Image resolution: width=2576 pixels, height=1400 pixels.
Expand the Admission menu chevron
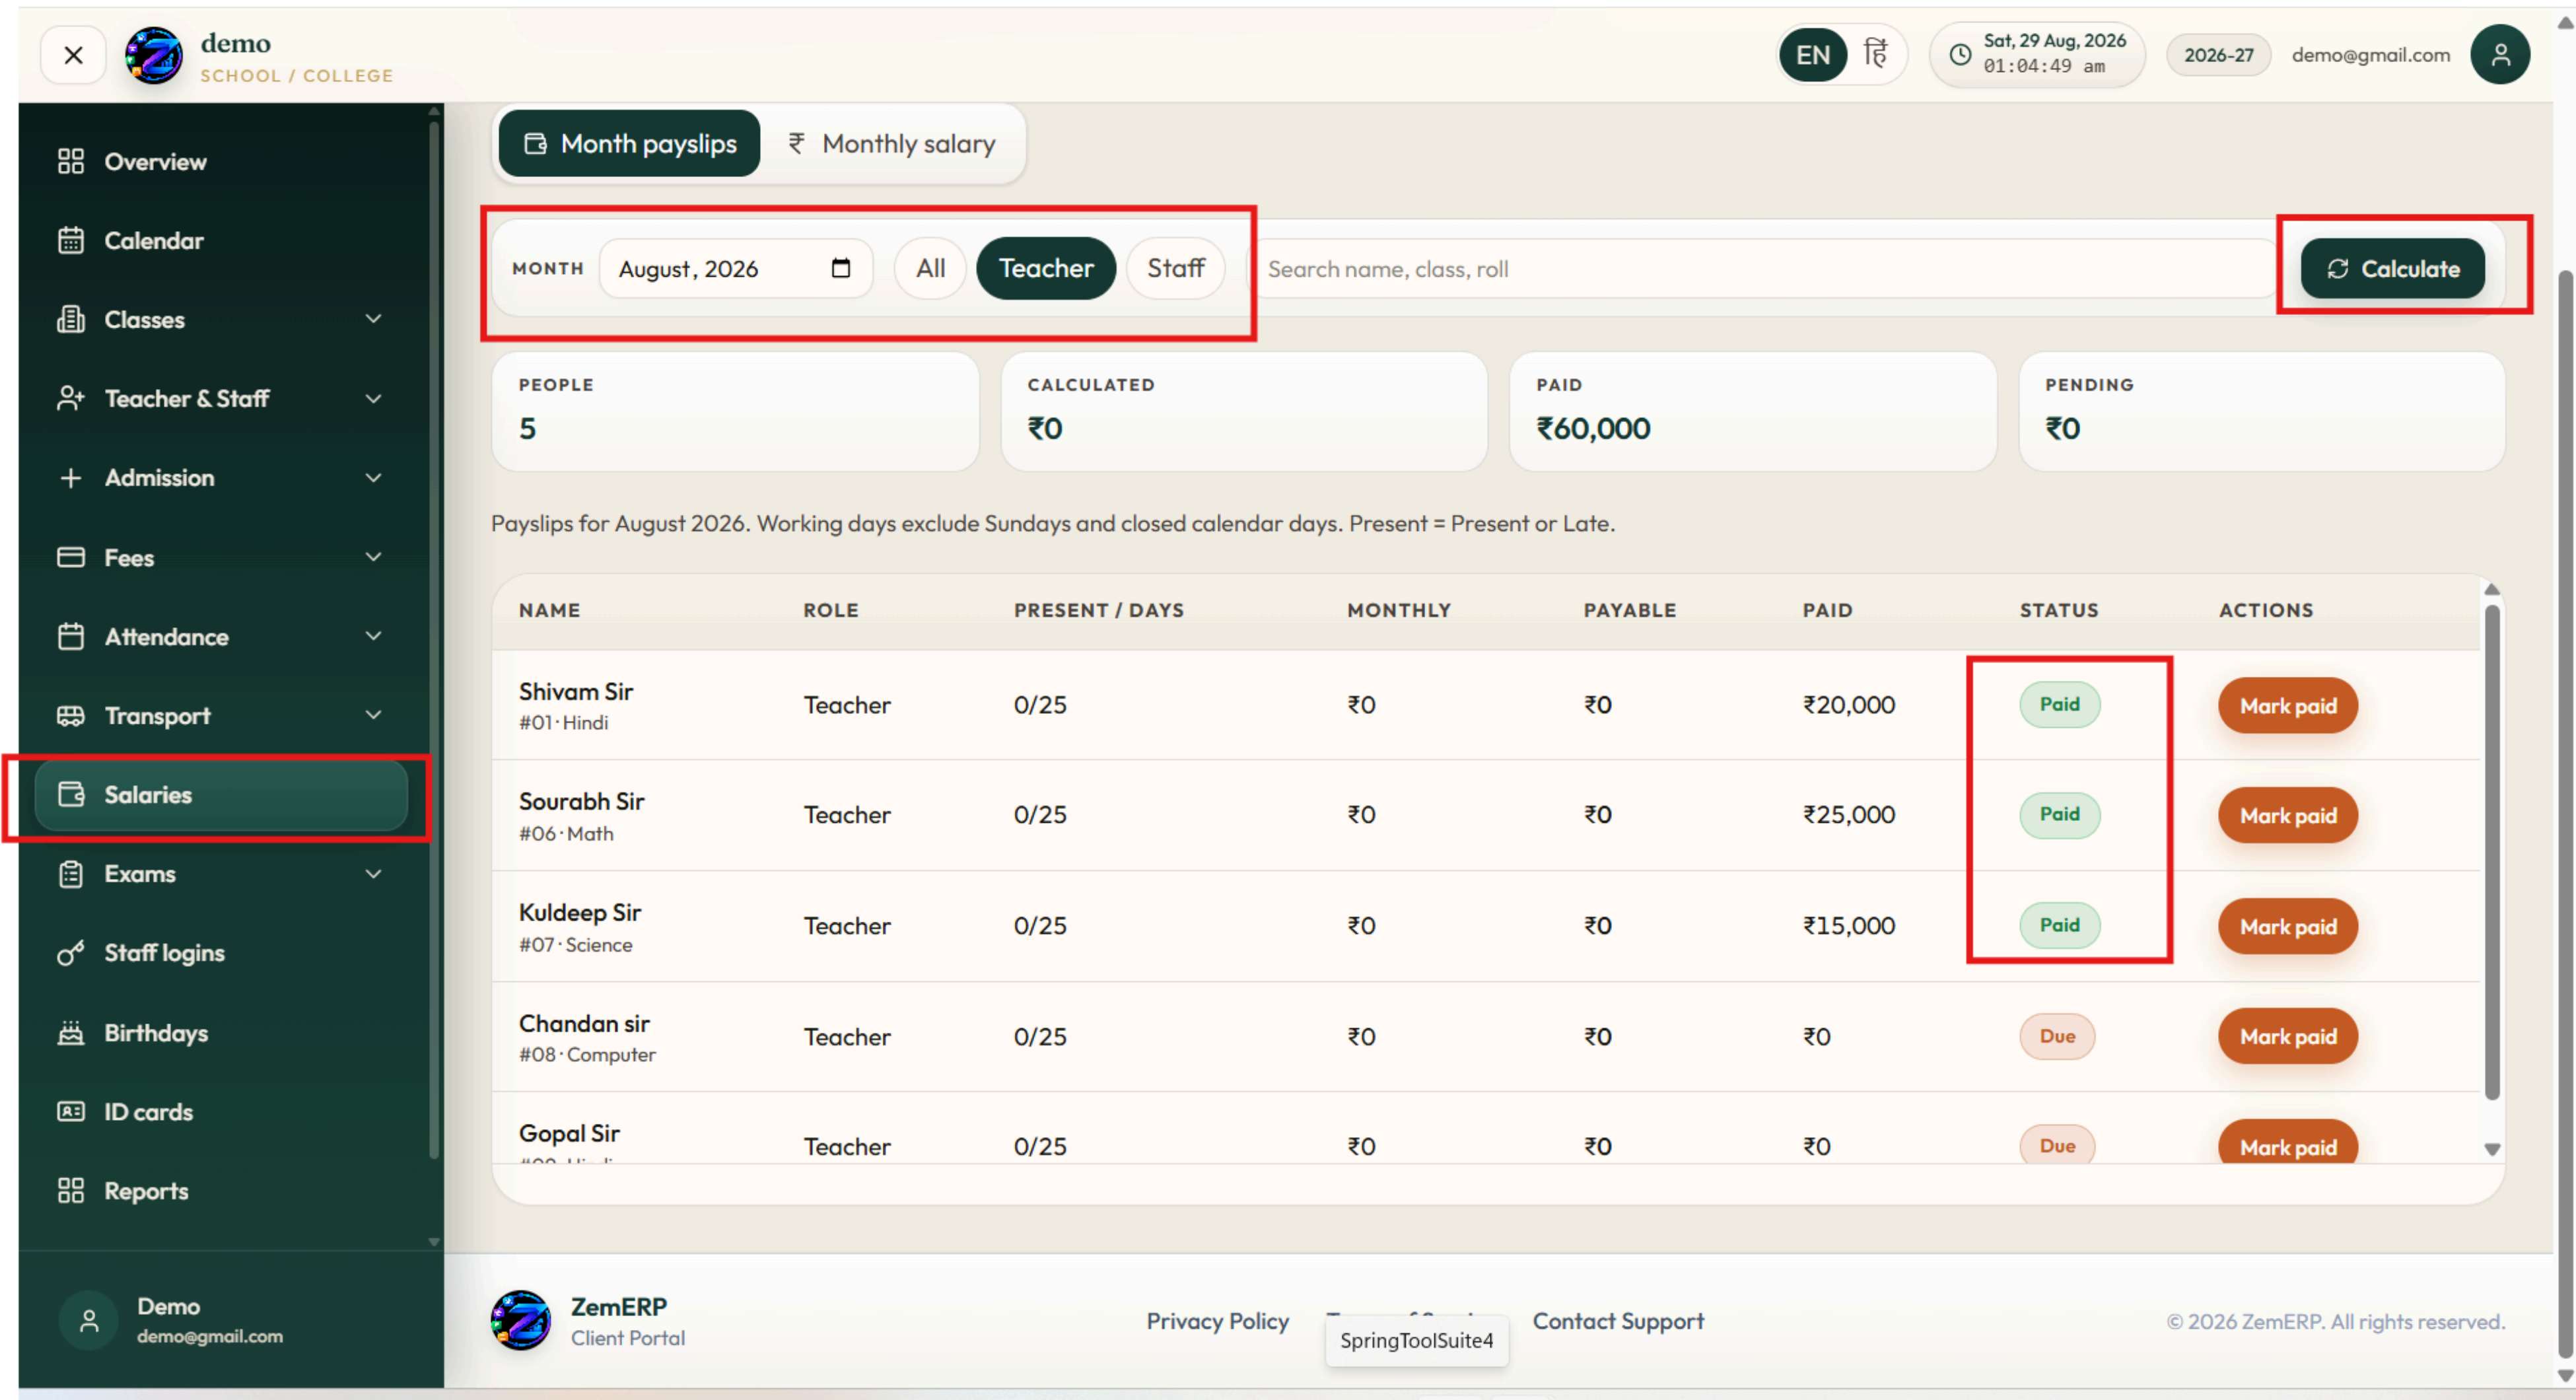[373, 477]
